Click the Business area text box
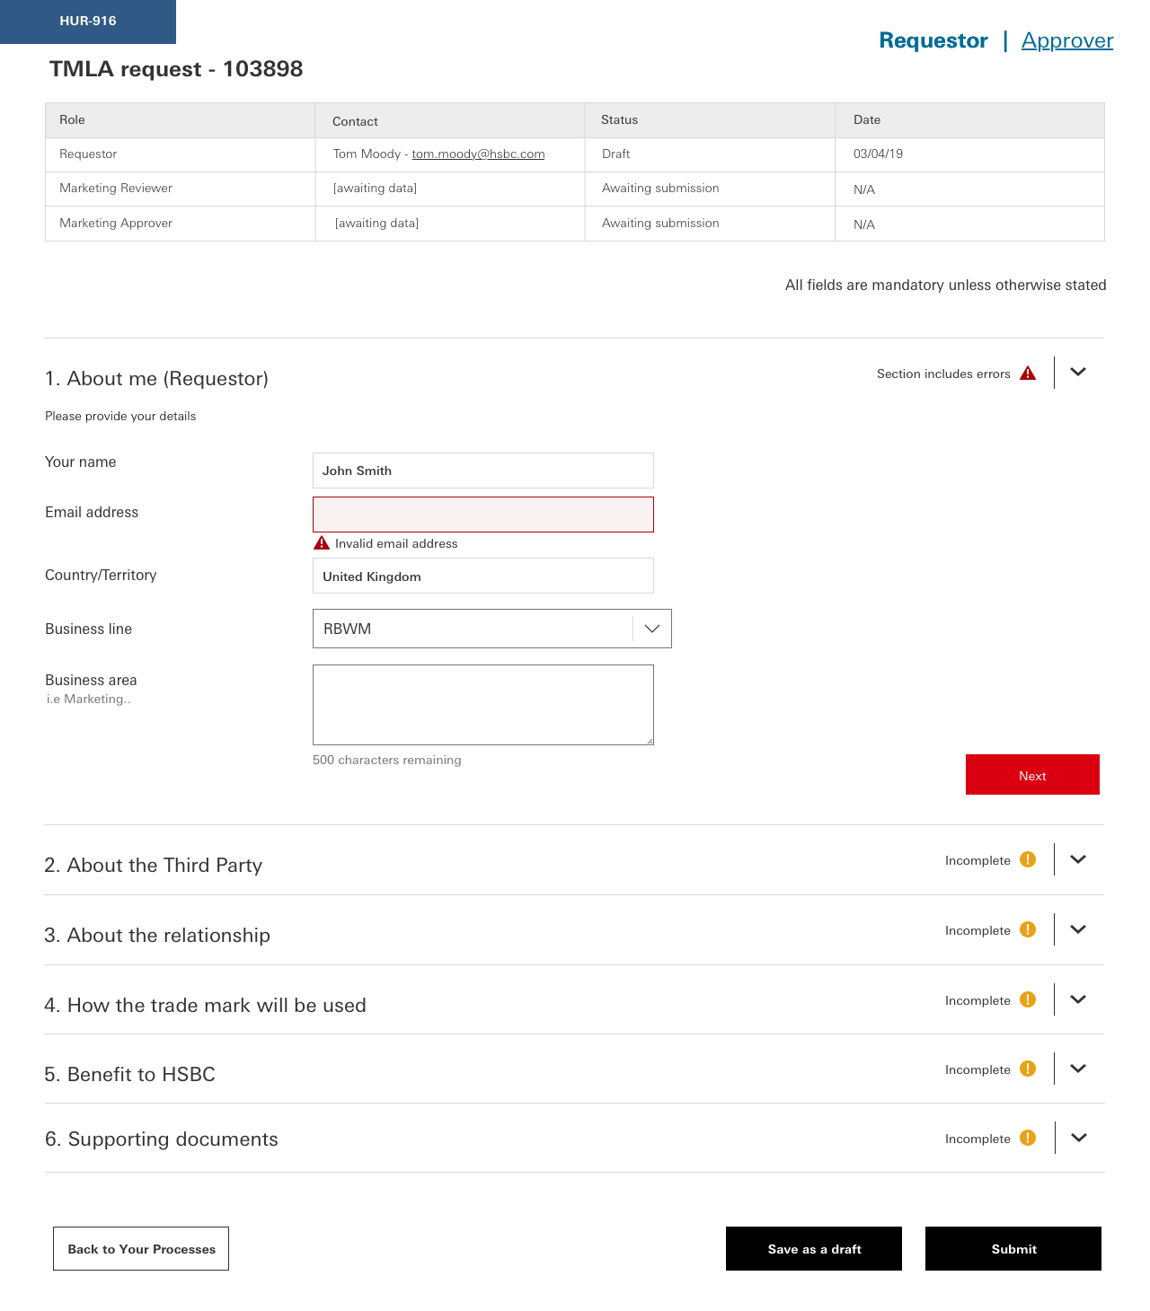Viewport: 1150px width, 1311px height. coord(483,705)
